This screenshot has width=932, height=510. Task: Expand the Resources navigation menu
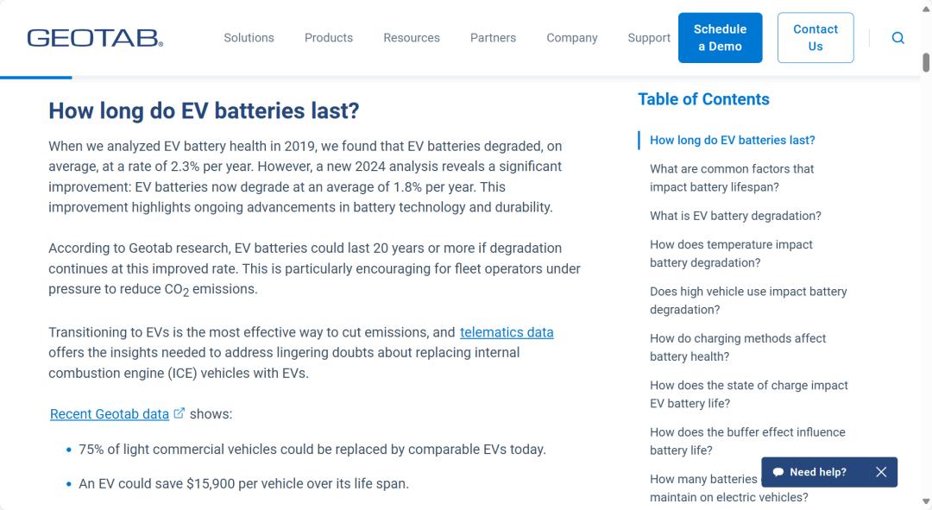point(412,38)
